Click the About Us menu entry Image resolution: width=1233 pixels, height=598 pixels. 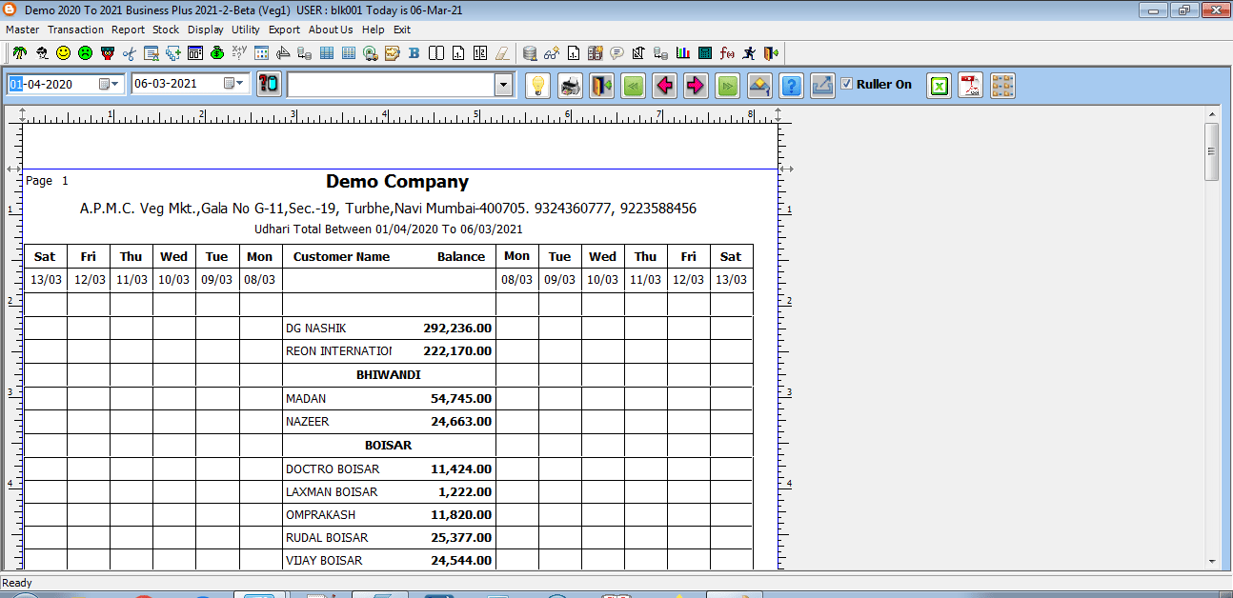(x=331, y=30)
